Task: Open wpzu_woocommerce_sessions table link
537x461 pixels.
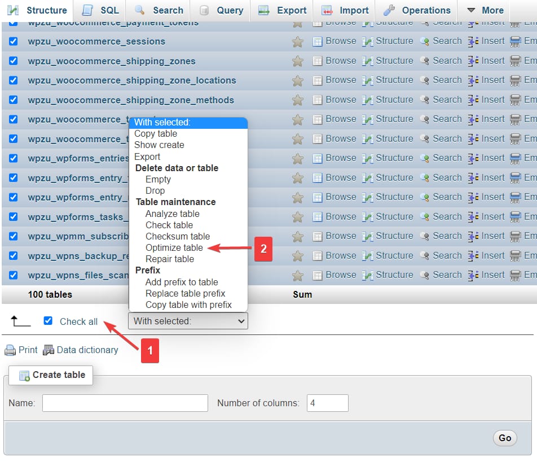Action: point(96,41)
